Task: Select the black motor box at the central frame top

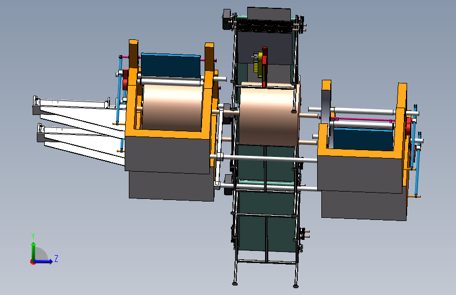Action: tap(227, 19)
